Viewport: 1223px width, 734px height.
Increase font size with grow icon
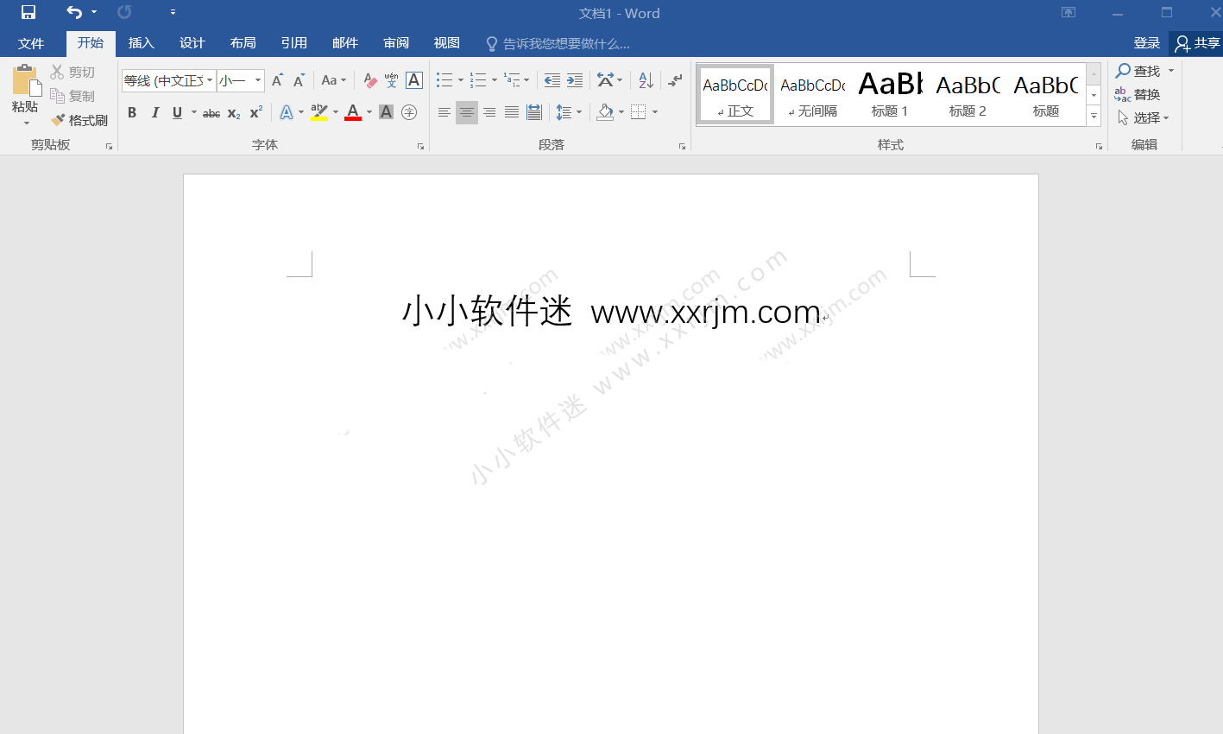point(277,80)
